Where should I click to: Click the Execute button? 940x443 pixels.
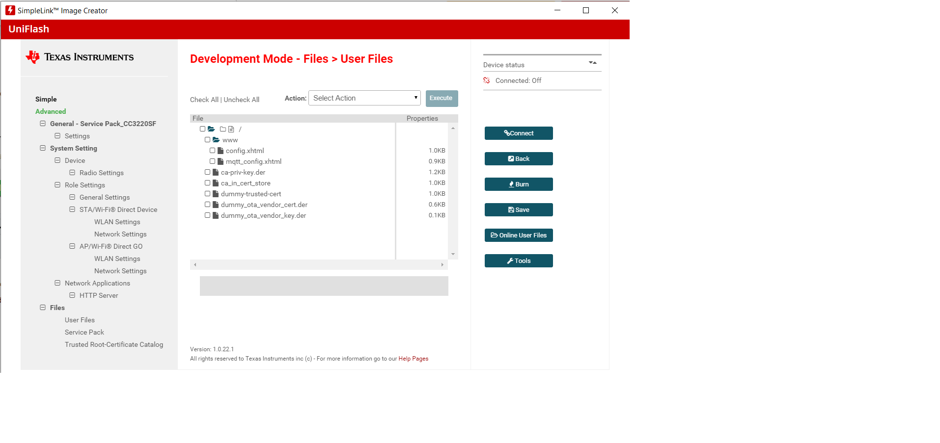click(x=442, y=98)
